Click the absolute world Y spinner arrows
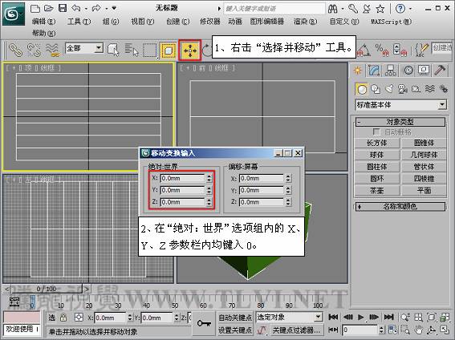455x340 pixels. 209,190
